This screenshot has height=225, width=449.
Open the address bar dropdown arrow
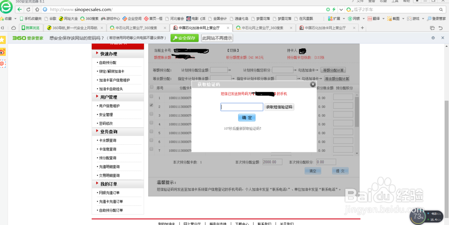tap(341, 9)
